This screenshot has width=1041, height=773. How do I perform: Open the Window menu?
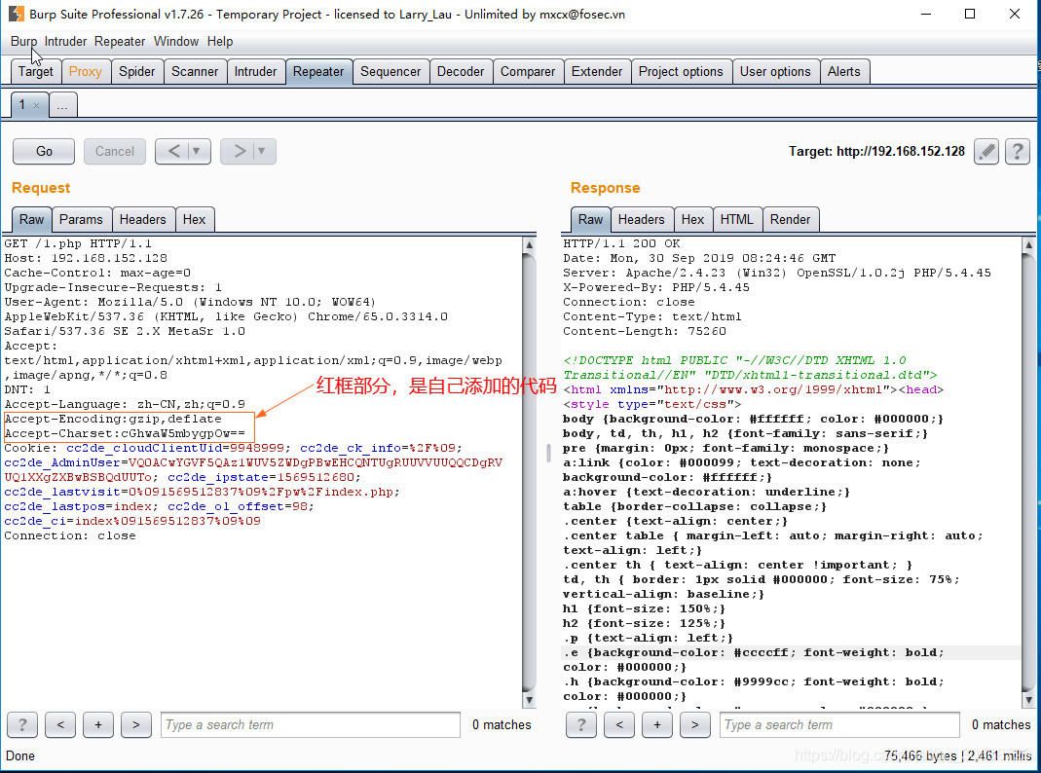pyautogui.click(x=176, y=41)
